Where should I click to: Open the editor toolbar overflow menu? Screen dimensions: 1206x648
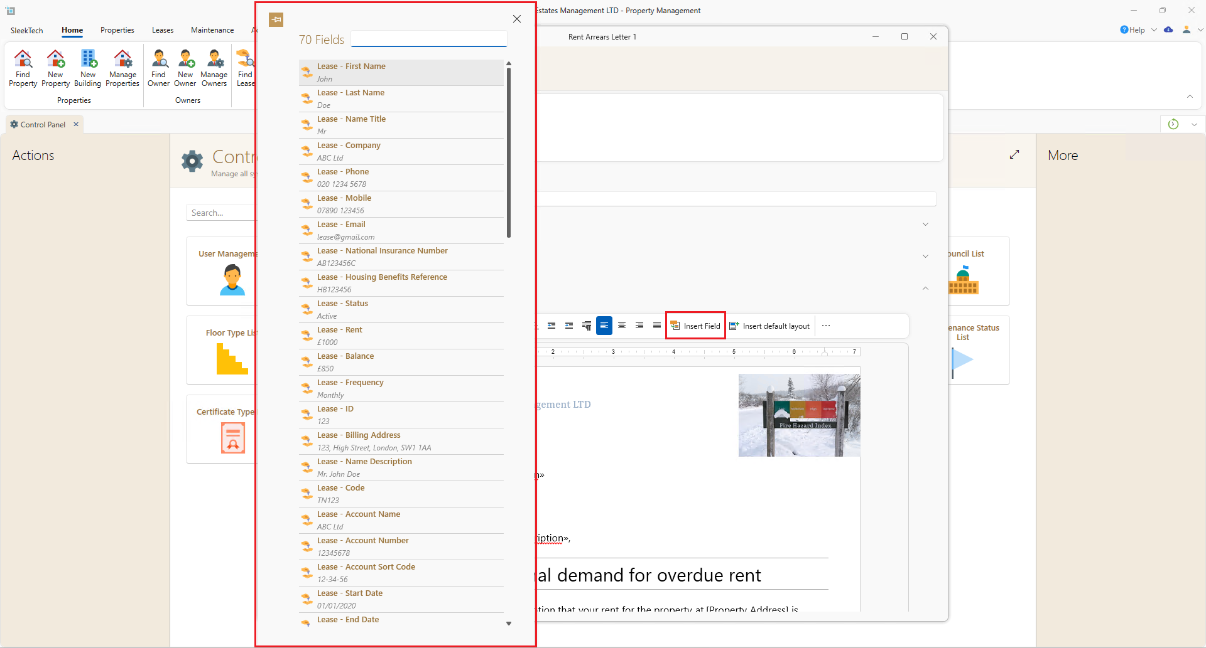tap(826, 326)
